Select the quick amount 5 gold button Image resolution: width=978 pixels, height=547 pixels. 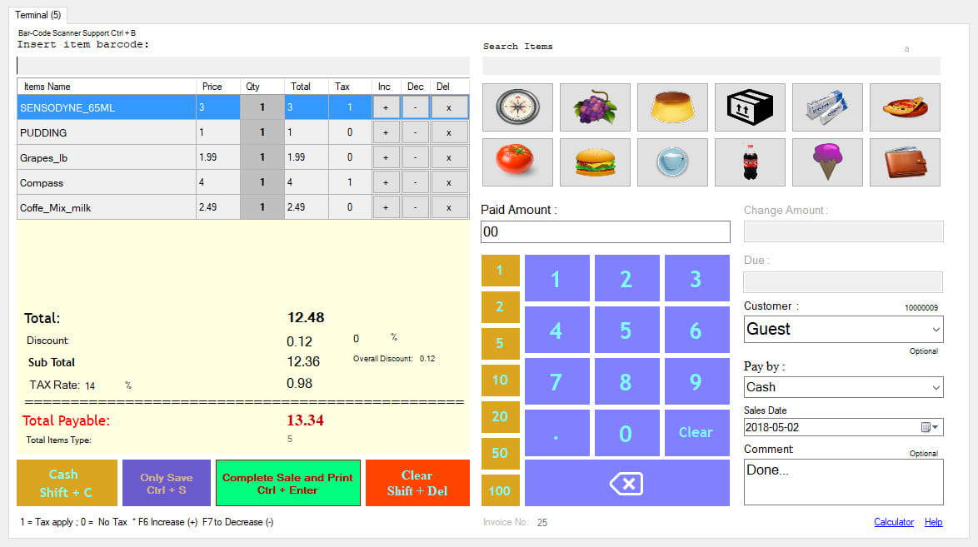tap(500, 344)
